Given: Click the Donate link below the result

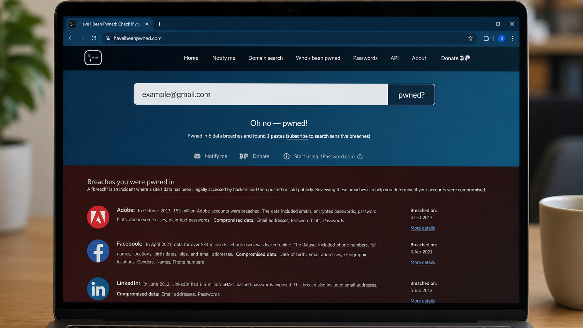Looking at the screenshot, I should click(261, 156).
